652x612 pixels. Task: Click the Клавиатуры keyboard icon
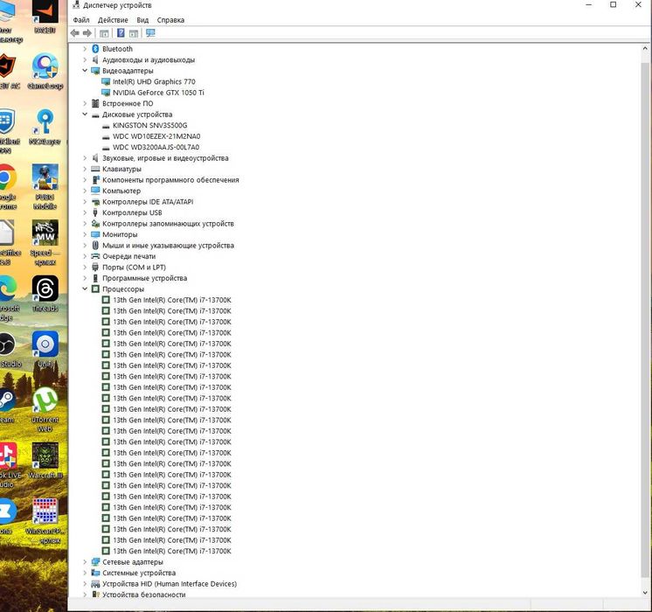(x=95, y=169)
